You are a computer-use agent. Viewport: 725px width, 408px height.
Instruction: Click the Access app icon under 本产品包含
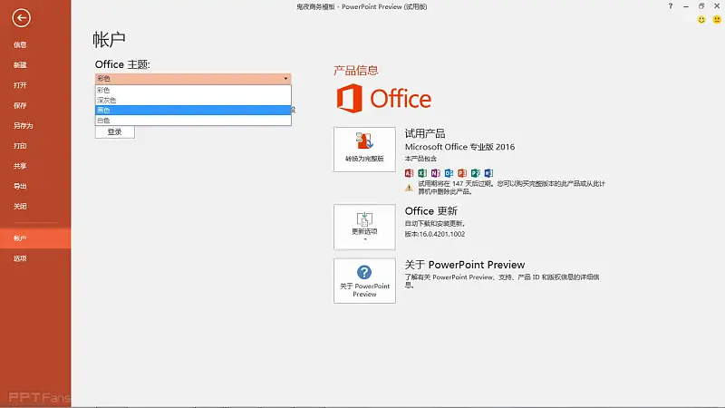[410, 172]
